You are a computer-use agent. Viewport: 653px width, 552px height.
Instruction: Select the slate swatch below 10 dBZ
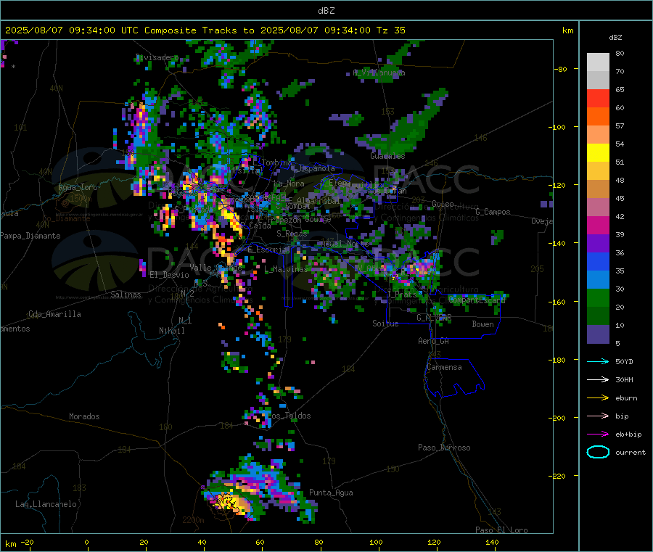coord(598,334)
